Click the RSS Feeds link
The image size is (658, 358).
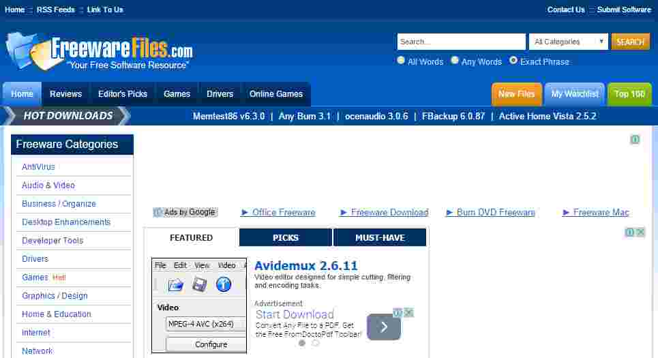click(56, 10)
